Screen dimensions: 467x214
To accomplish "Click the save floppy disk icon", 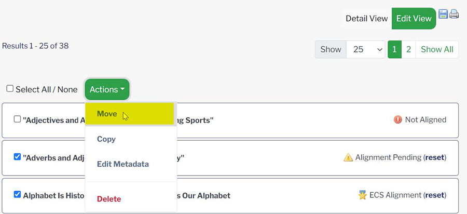I will (443, 14).
